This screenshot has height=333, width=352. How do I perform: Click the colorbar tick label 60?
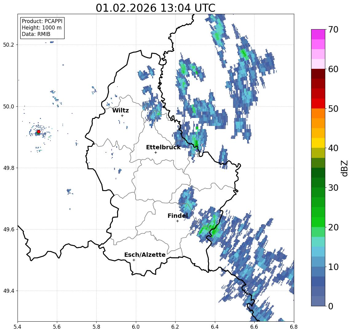[x=333, y=69]
